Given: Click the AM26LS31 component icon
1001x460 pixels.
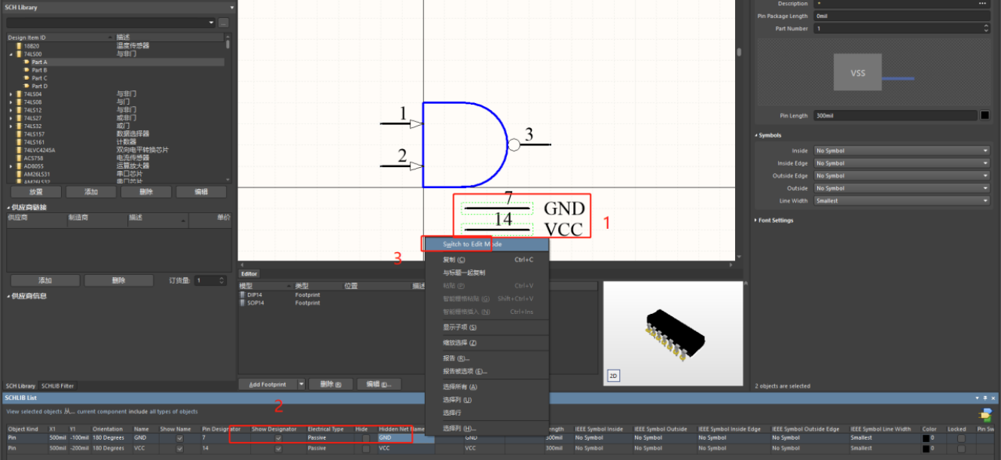Looking at the screenshot, I should [x=20, y=174].
